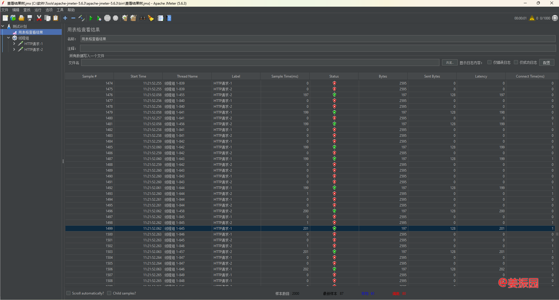Sort by Status column header
The image size is (559, 300).
click(x=334, y=76)
